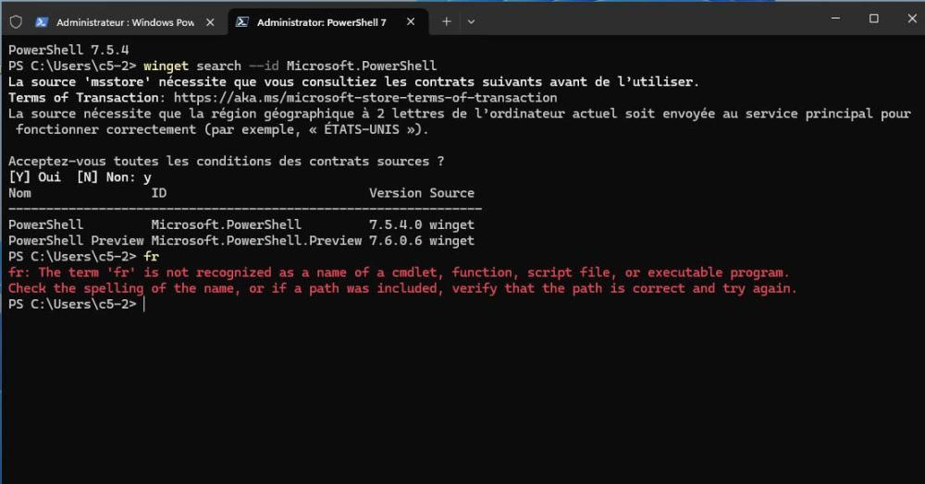The height and width of the screenshot is (484, 925).
Task: Click the [Y] Oui [N] Non prompt line
Action: coord(80,177)
